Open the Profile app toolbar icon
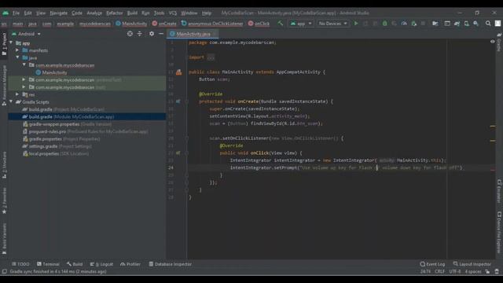This screenshot has height=283, width=503. pos(404,24)
